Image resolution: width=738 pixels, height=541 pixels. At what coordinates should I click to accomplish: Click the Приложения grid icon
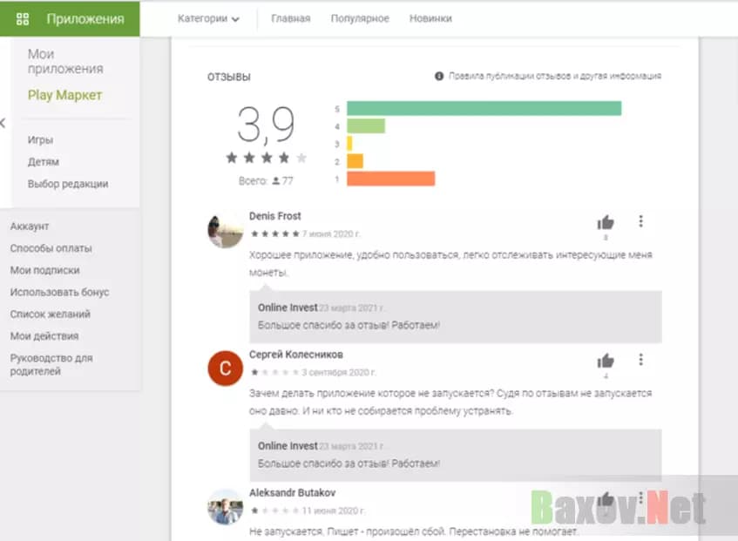[x=24, y=18]
